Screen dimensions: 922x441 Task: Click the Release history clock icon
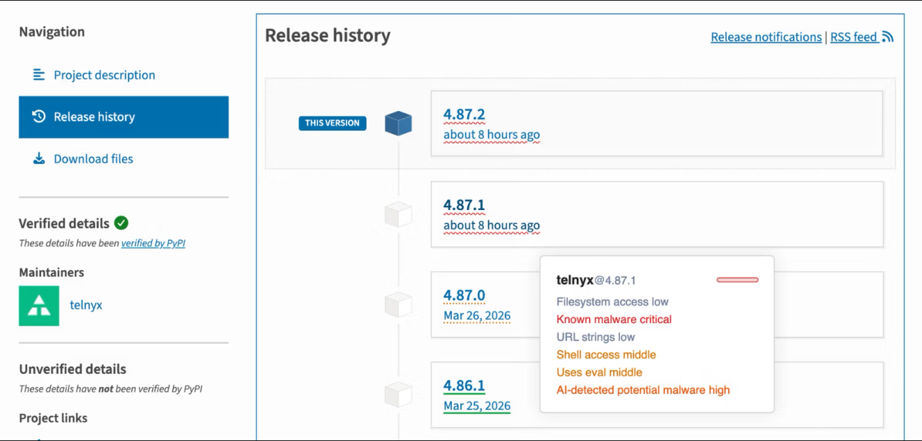(40, 116)
